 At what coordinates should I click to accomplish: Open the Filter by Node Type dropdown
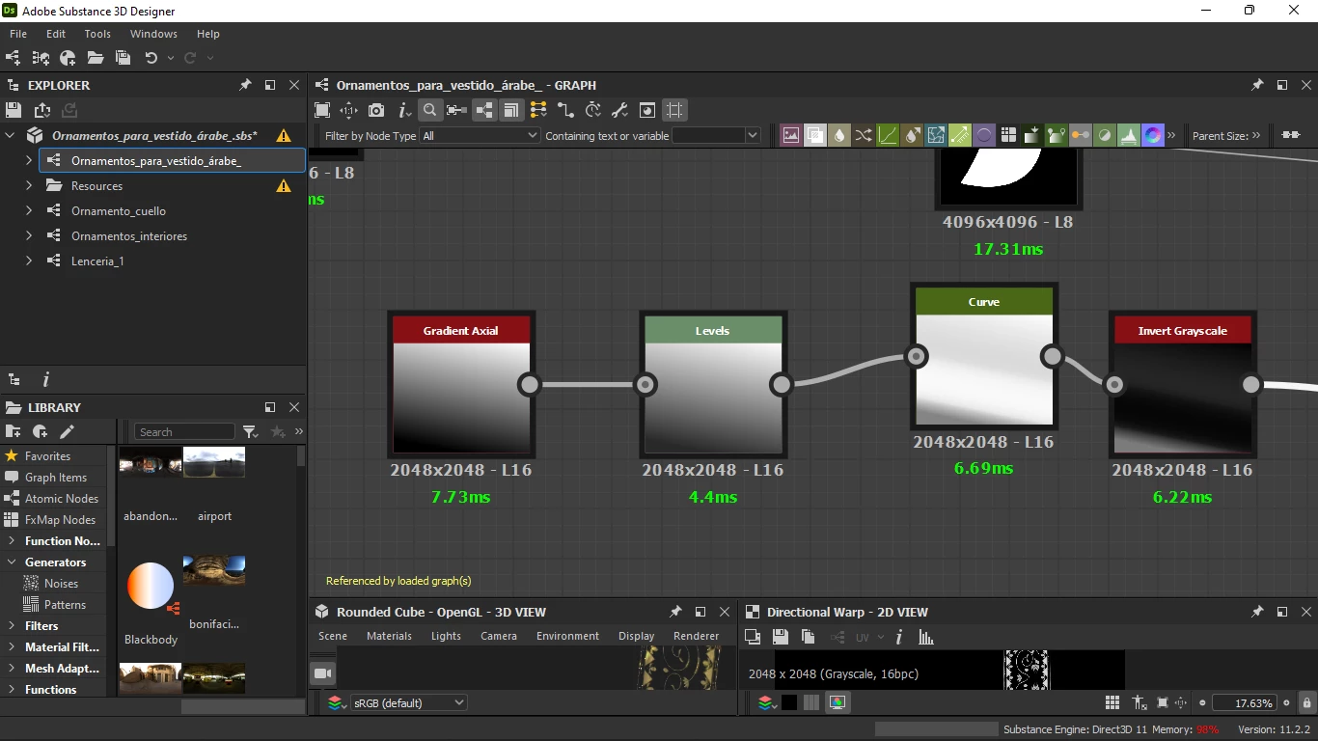click(480, 136)
